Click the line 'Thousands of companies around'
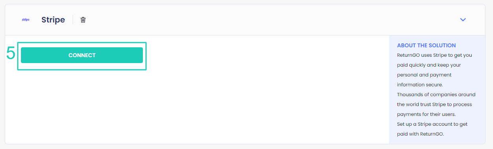This screenshot has width=493, height=149. [436, 95]
